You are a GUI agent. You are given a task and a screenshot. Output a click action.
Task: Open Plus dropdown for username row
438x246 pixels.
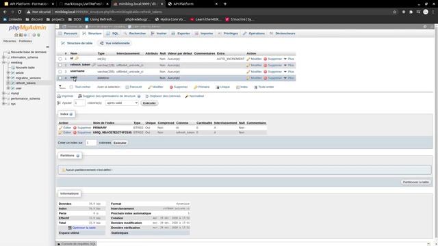point(289,72)
